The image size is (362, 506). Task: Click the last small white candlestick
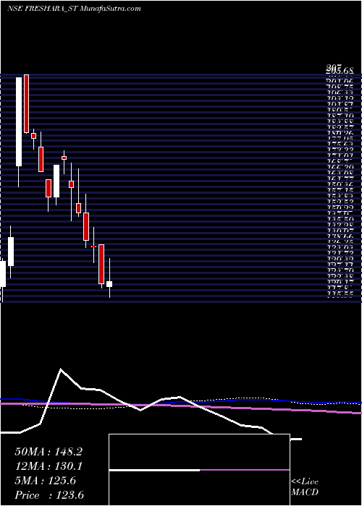pos(109,284)
